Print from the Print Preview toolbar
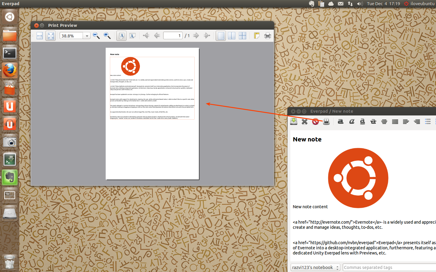 [x=267, y=36]
